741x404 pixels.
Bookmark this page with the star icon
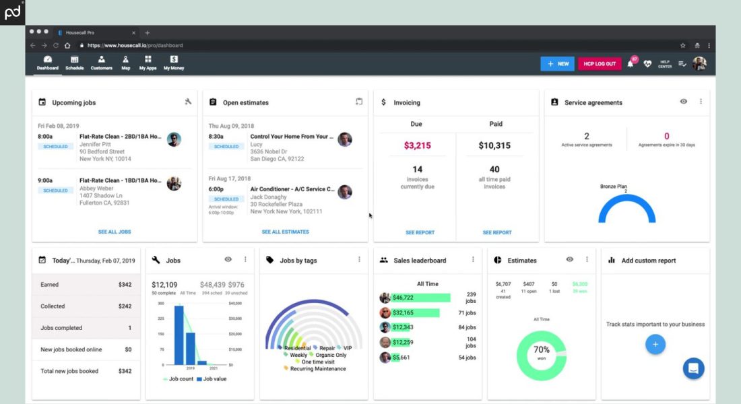pos(682,46)
